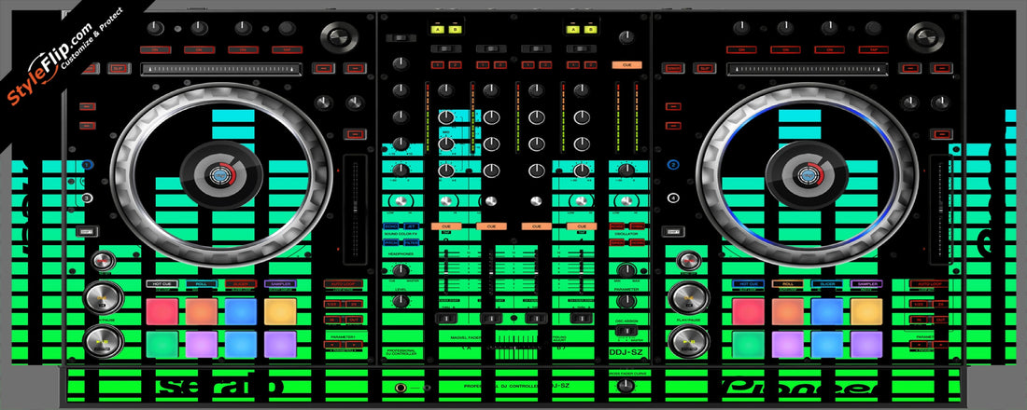Select deck 4 round button on right deck
Viewport: 1027px width, 410px height.
[673, 198]
